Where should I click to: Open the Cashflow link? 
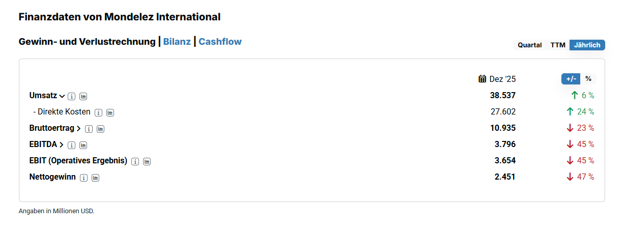coord(220,42)
